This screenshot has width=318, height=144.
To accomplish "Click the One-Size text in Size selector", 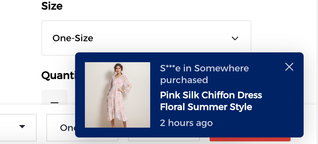I will tap(73, 38).
